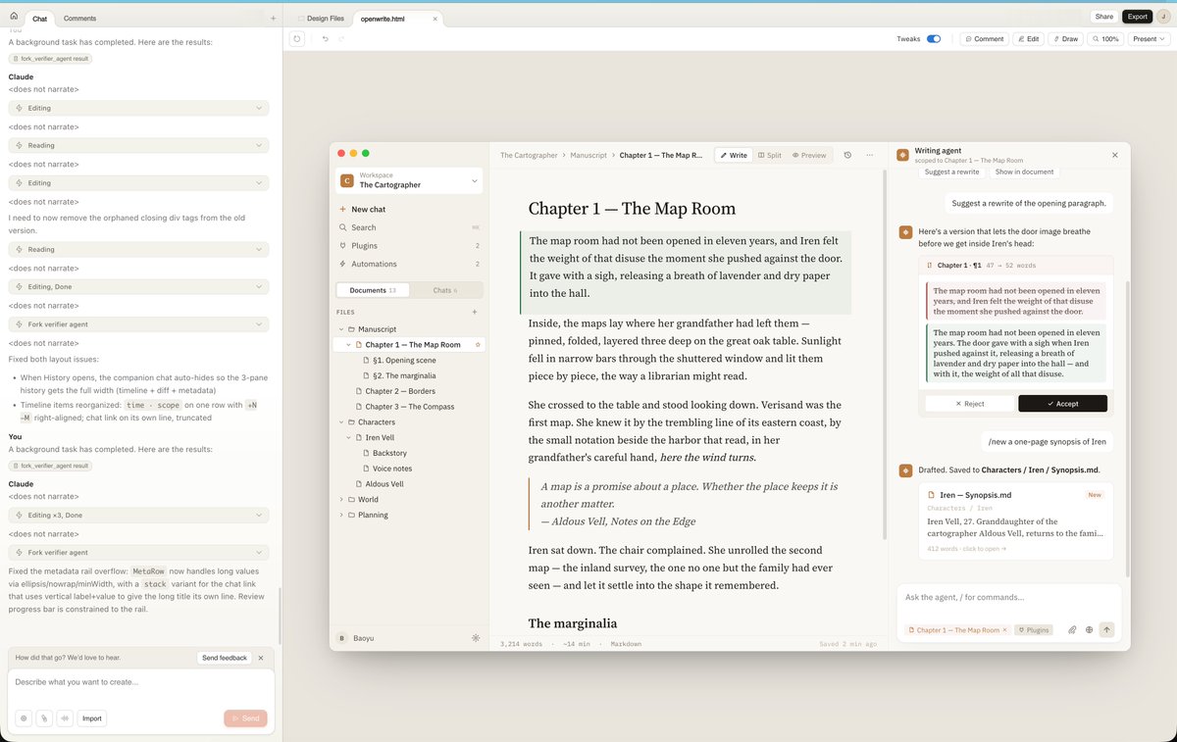Image resolution: width=1177 pixels, height=742 pixels.
Task: Open the Iren — Synopsis.md card
Action: [x=1015, y=522]
